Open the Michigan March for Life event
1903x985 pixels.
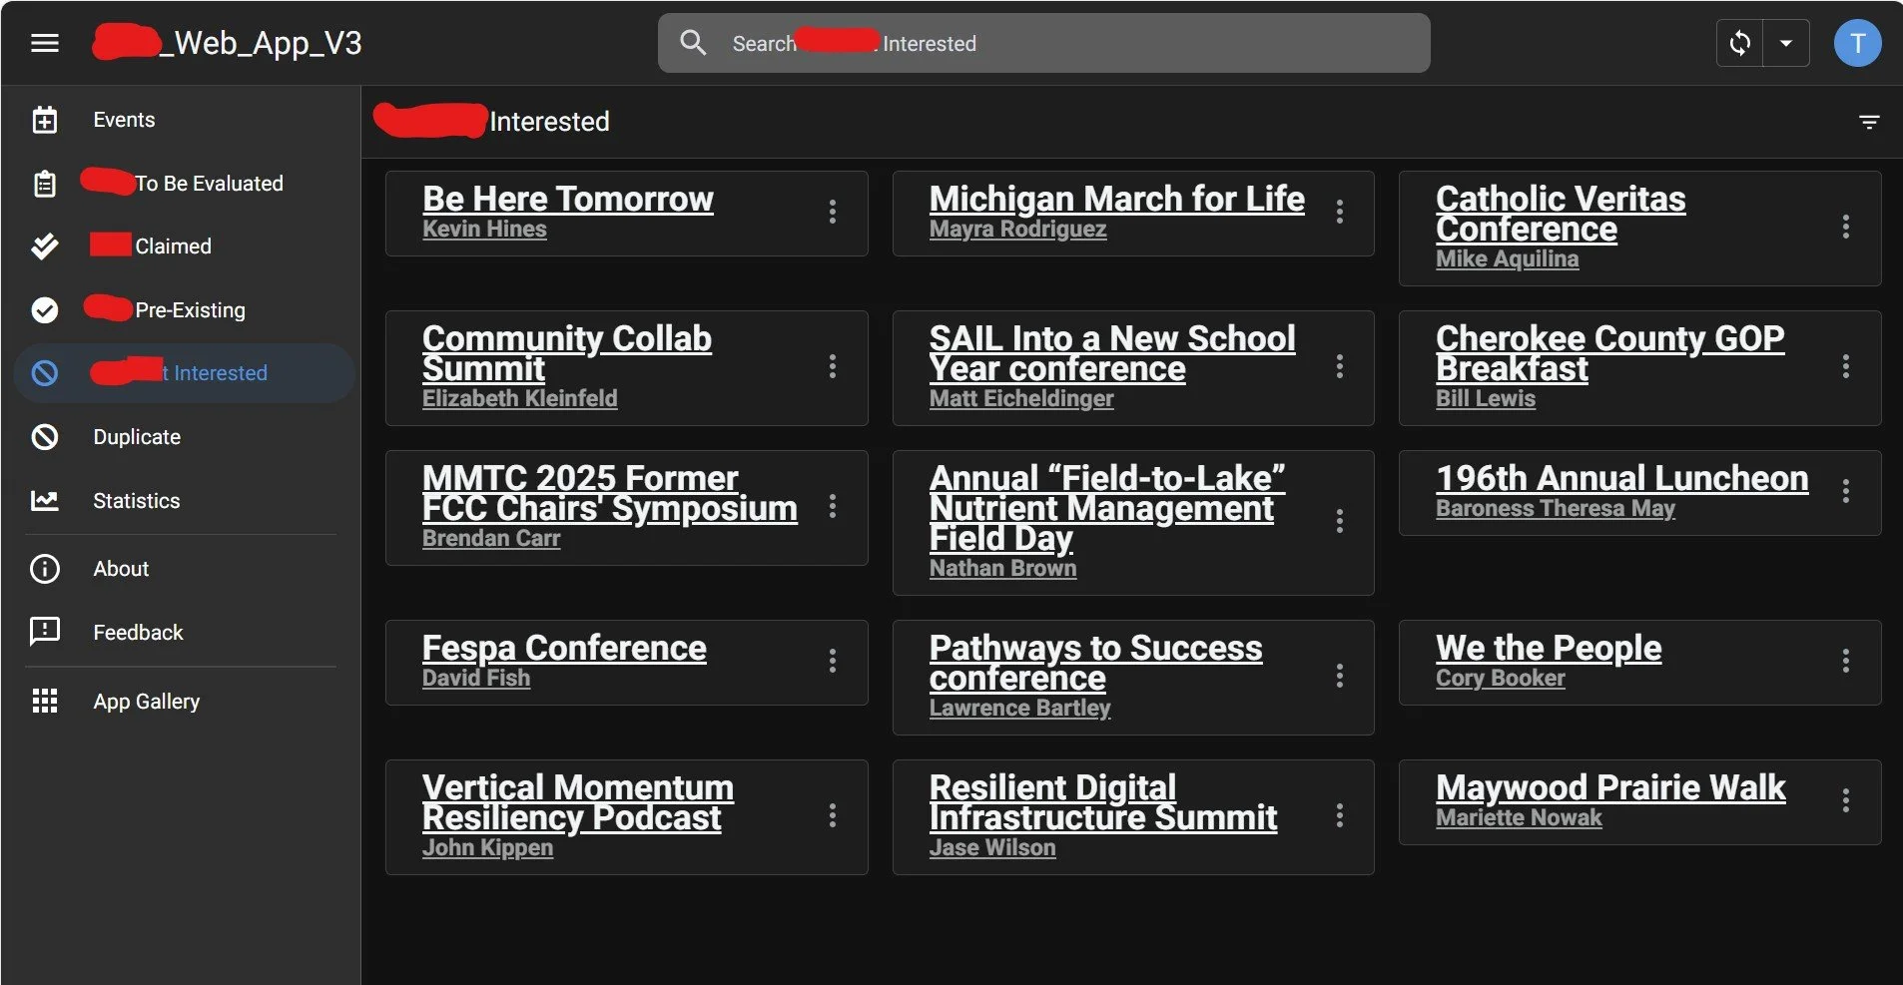click(x=1116, y=199)
